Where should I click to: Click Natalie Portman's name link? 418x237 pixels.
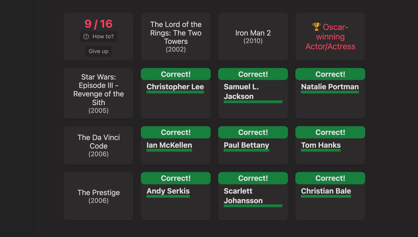(330, 87)
